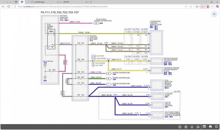
Task: Click connector C1571 label
Action: pyautogui.click(x=145, y=69)
